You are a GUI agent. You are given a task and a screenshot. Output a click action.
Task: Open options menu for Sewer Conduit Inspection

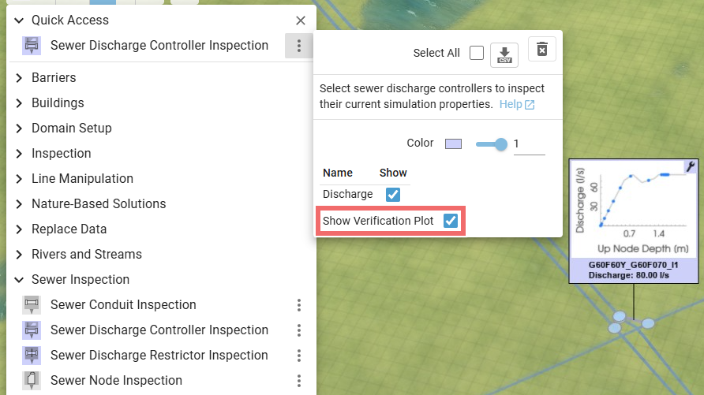point(299,305)
